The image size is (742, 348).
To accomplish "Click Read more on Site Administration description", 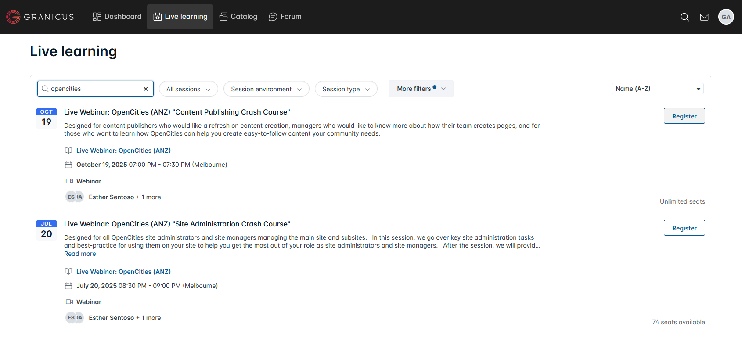I will (x=80, y=254).
